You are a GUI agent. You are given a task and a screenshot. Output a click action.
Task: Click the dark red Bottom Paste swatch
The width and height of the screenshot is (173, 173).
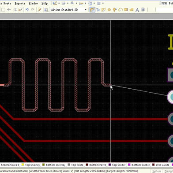click(87, 165)
